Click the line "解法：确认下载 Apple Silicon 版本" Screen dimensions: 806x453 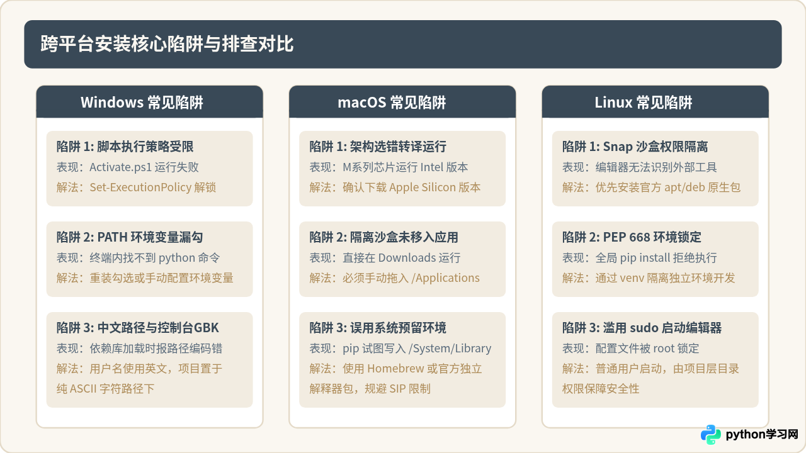point(395,187)
